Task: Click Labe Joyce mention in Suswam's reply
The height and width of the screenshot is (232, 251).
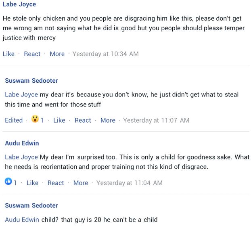Action: coord(21,94)
